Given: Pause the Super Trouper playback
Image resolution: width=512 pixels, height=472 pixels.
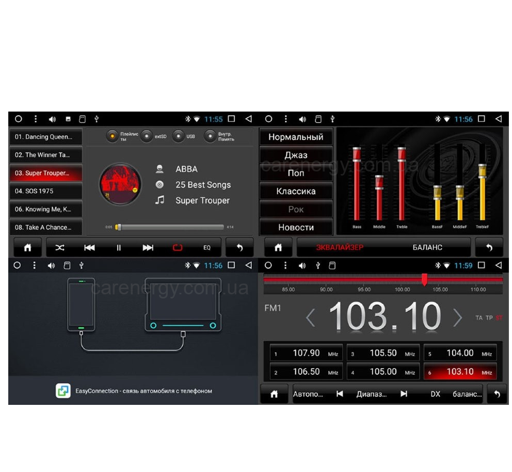Looking at the screenshot, I should coord(119,248).
